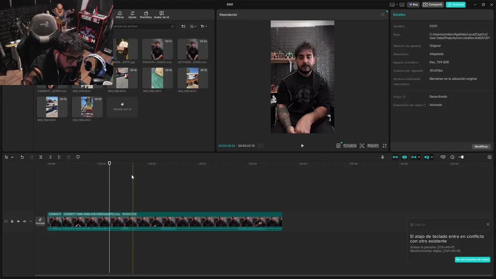Toggle clip linkage
This screenshot has width=496, height=279.
pyautogui.click(x=414, y=157)
